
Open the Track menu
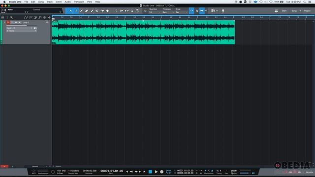[50, 2]
